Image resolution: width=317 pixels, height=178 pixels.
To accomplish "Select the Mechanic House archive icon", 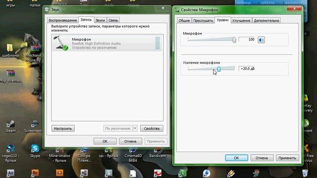I will [35, 48].
